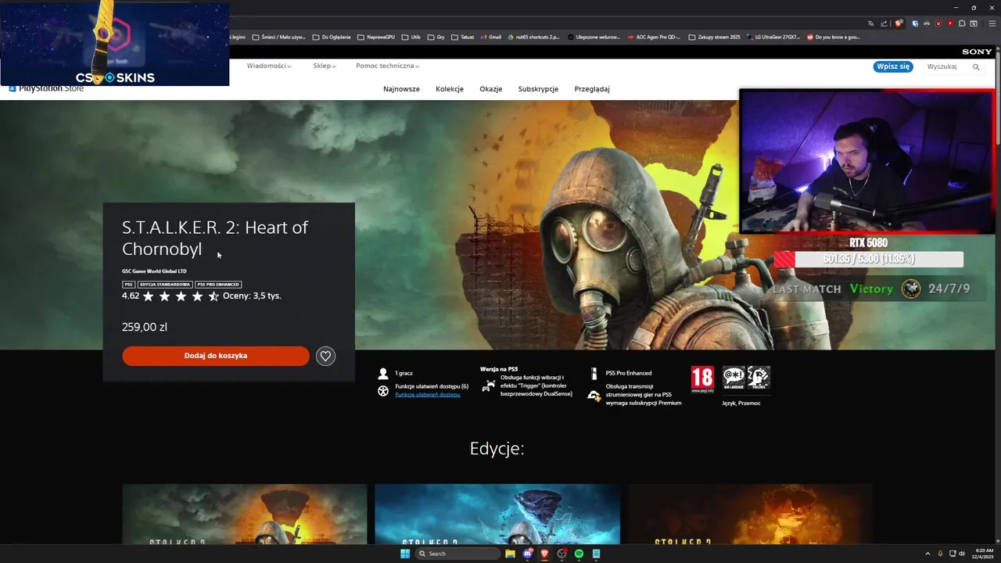The height and width of the screenshot is (563, 1001).
Task: Click the Brave Shields icon in address bar
Action: 899,23
